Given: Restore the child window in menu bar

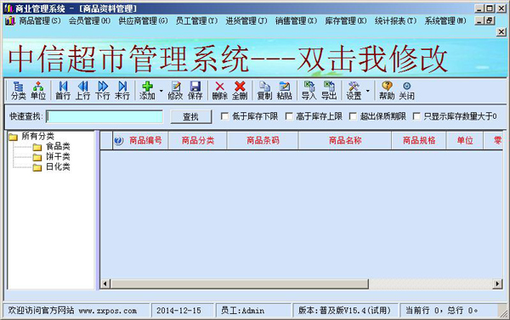Looking at the screenshot, I should point(490,20).
